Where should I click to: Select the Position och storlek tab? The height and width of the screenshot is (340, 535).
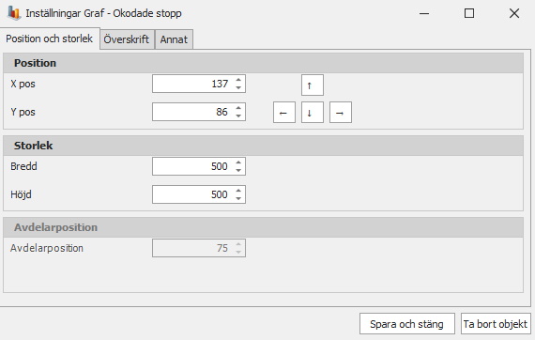50,39
